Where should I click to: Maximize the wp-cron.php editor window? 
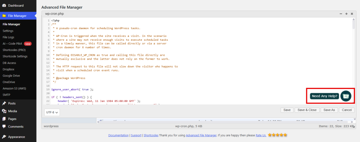(346, 14)
